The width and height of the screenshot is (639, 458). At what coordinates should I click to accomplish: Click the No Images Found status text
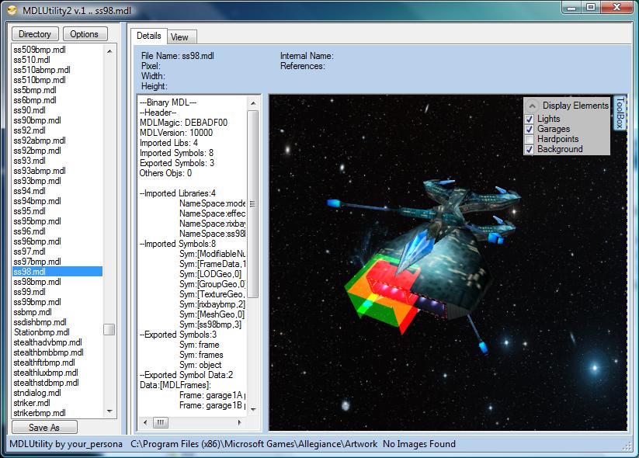[x=419, y=444]
